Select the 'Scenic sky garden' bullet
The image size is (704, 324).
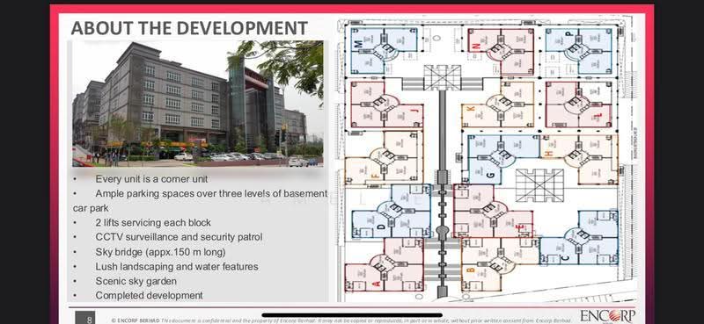click(136, 281)
